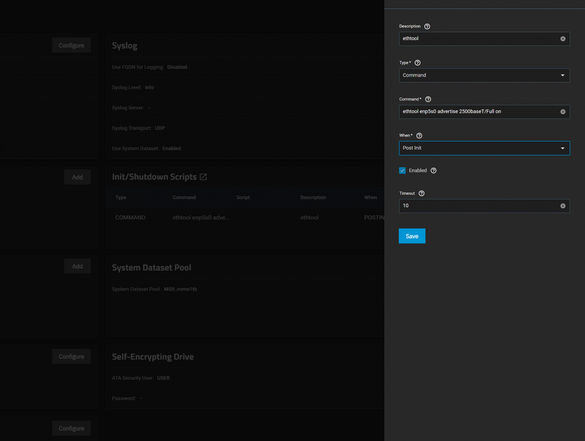Select the COMMAND type table cell
585x441 pixels.
(x=130, y=218)
